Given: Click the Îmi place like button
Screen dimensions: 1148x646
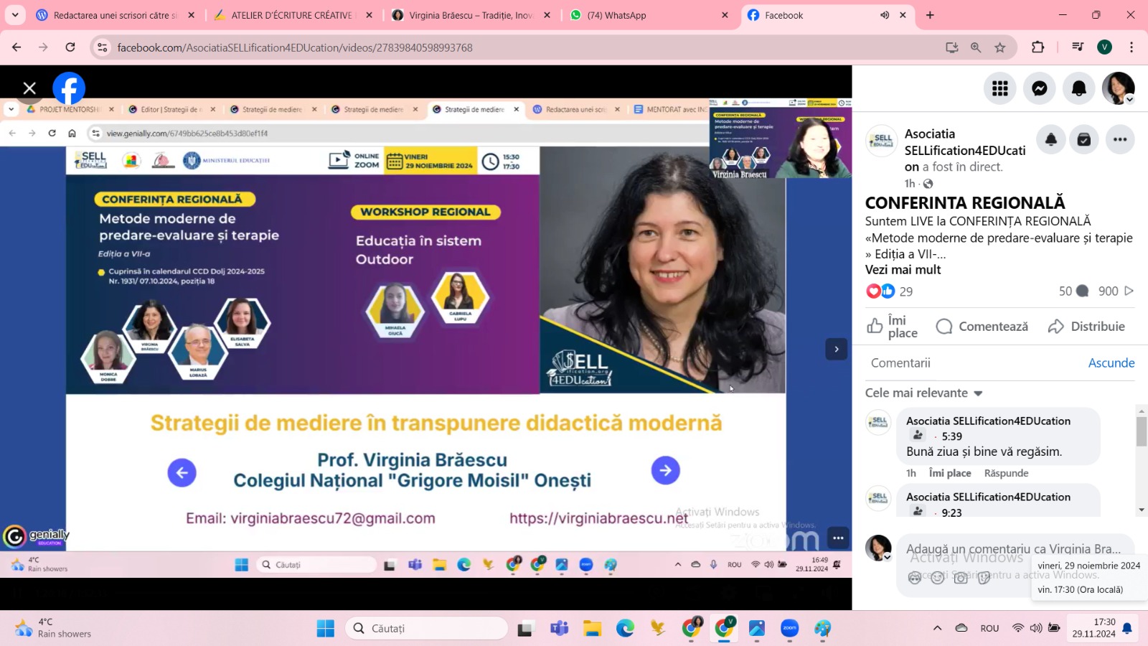Looking at the screenshot, I should pos(893,327).
